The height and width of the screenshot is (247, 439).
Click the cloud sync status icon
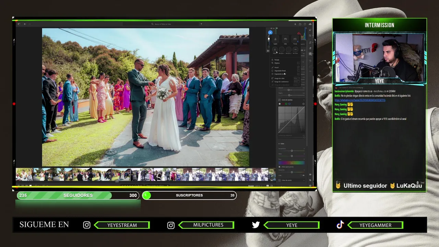[x=310, y=24]
